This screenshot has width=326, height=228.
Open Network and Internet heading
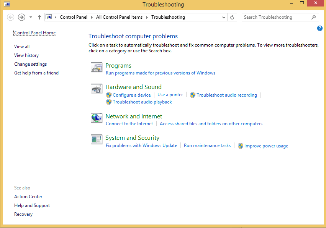pyautogui.click(x=134, y=116)
